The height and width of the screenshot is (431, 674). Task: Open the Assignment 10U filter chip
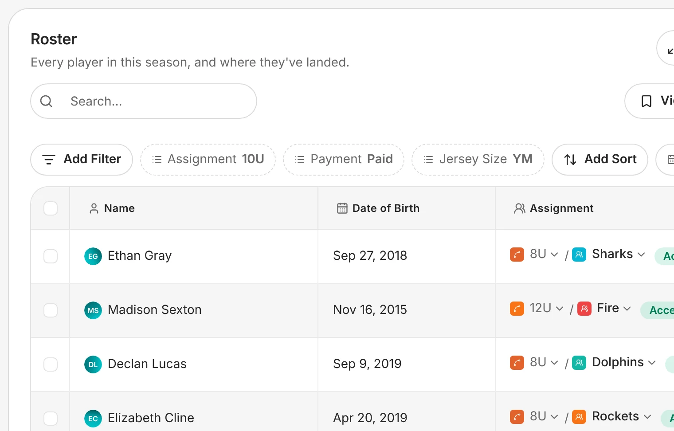coord(208,160)
